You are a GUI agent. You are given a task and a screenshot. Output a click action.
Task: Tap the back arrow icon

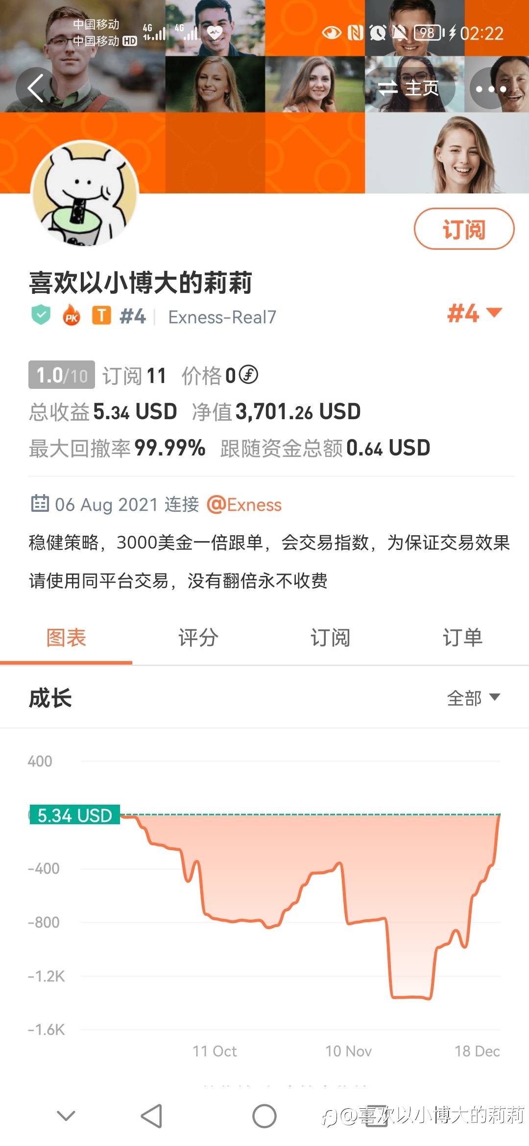[x=36, y=88]
